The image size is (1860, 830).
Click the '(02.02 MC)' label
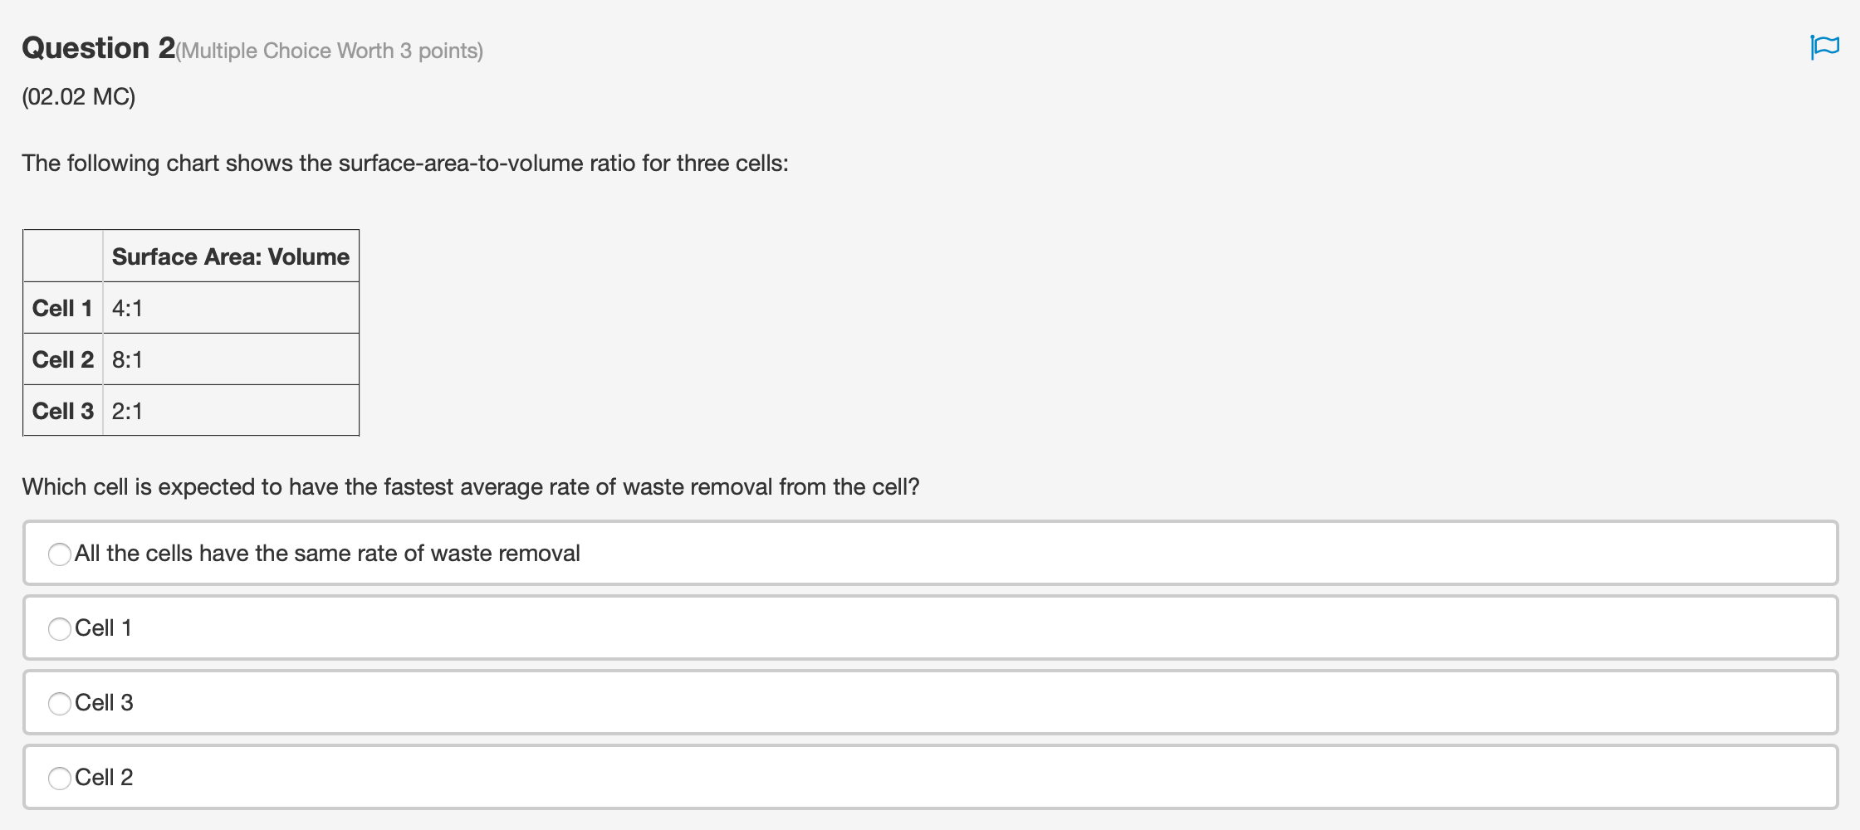coord(78,97)
